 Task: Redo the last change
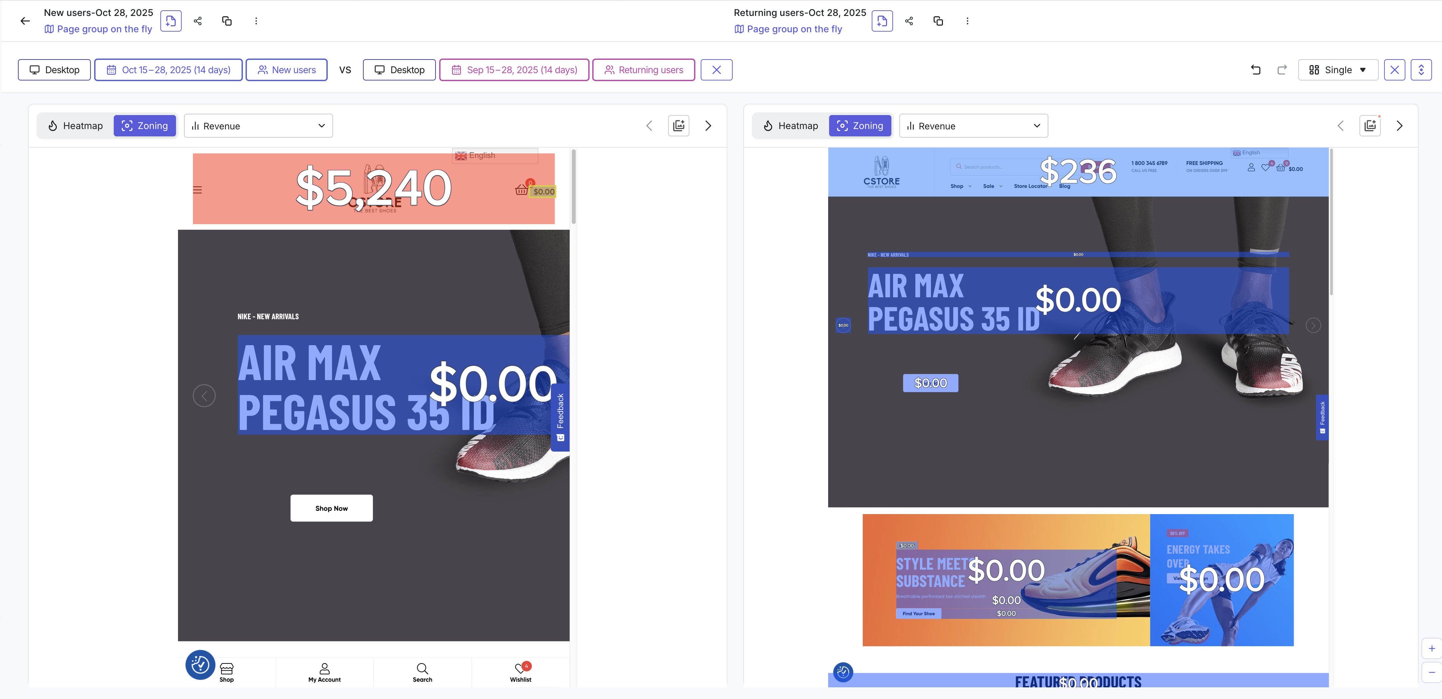[x=1282, y=70]
